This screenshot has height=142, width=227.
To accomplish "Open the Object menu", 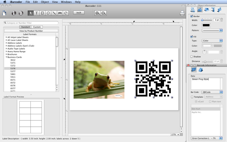I will click(45, 2).
